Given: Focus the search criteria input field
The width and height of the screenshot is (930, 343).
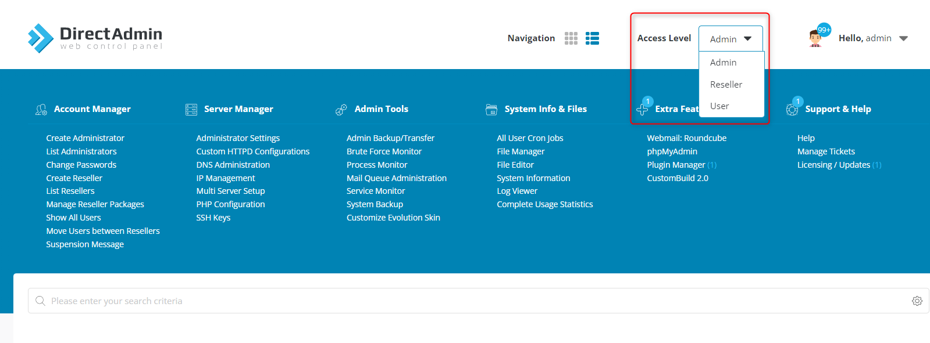Looking at the screenshot, I should [478, 301].
